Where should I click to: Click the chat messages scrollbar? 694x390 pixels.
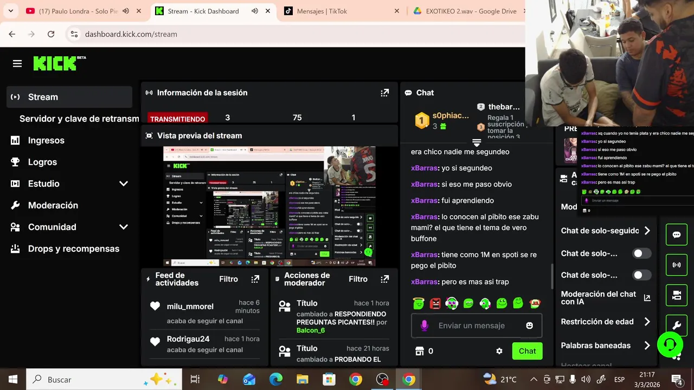(x=552, y=276)
